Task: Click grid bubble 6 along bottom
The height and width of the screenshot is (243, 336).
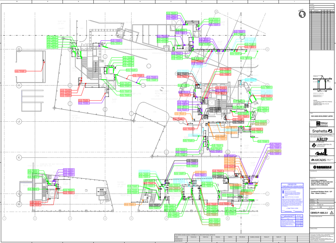Action: click(167, 218)
